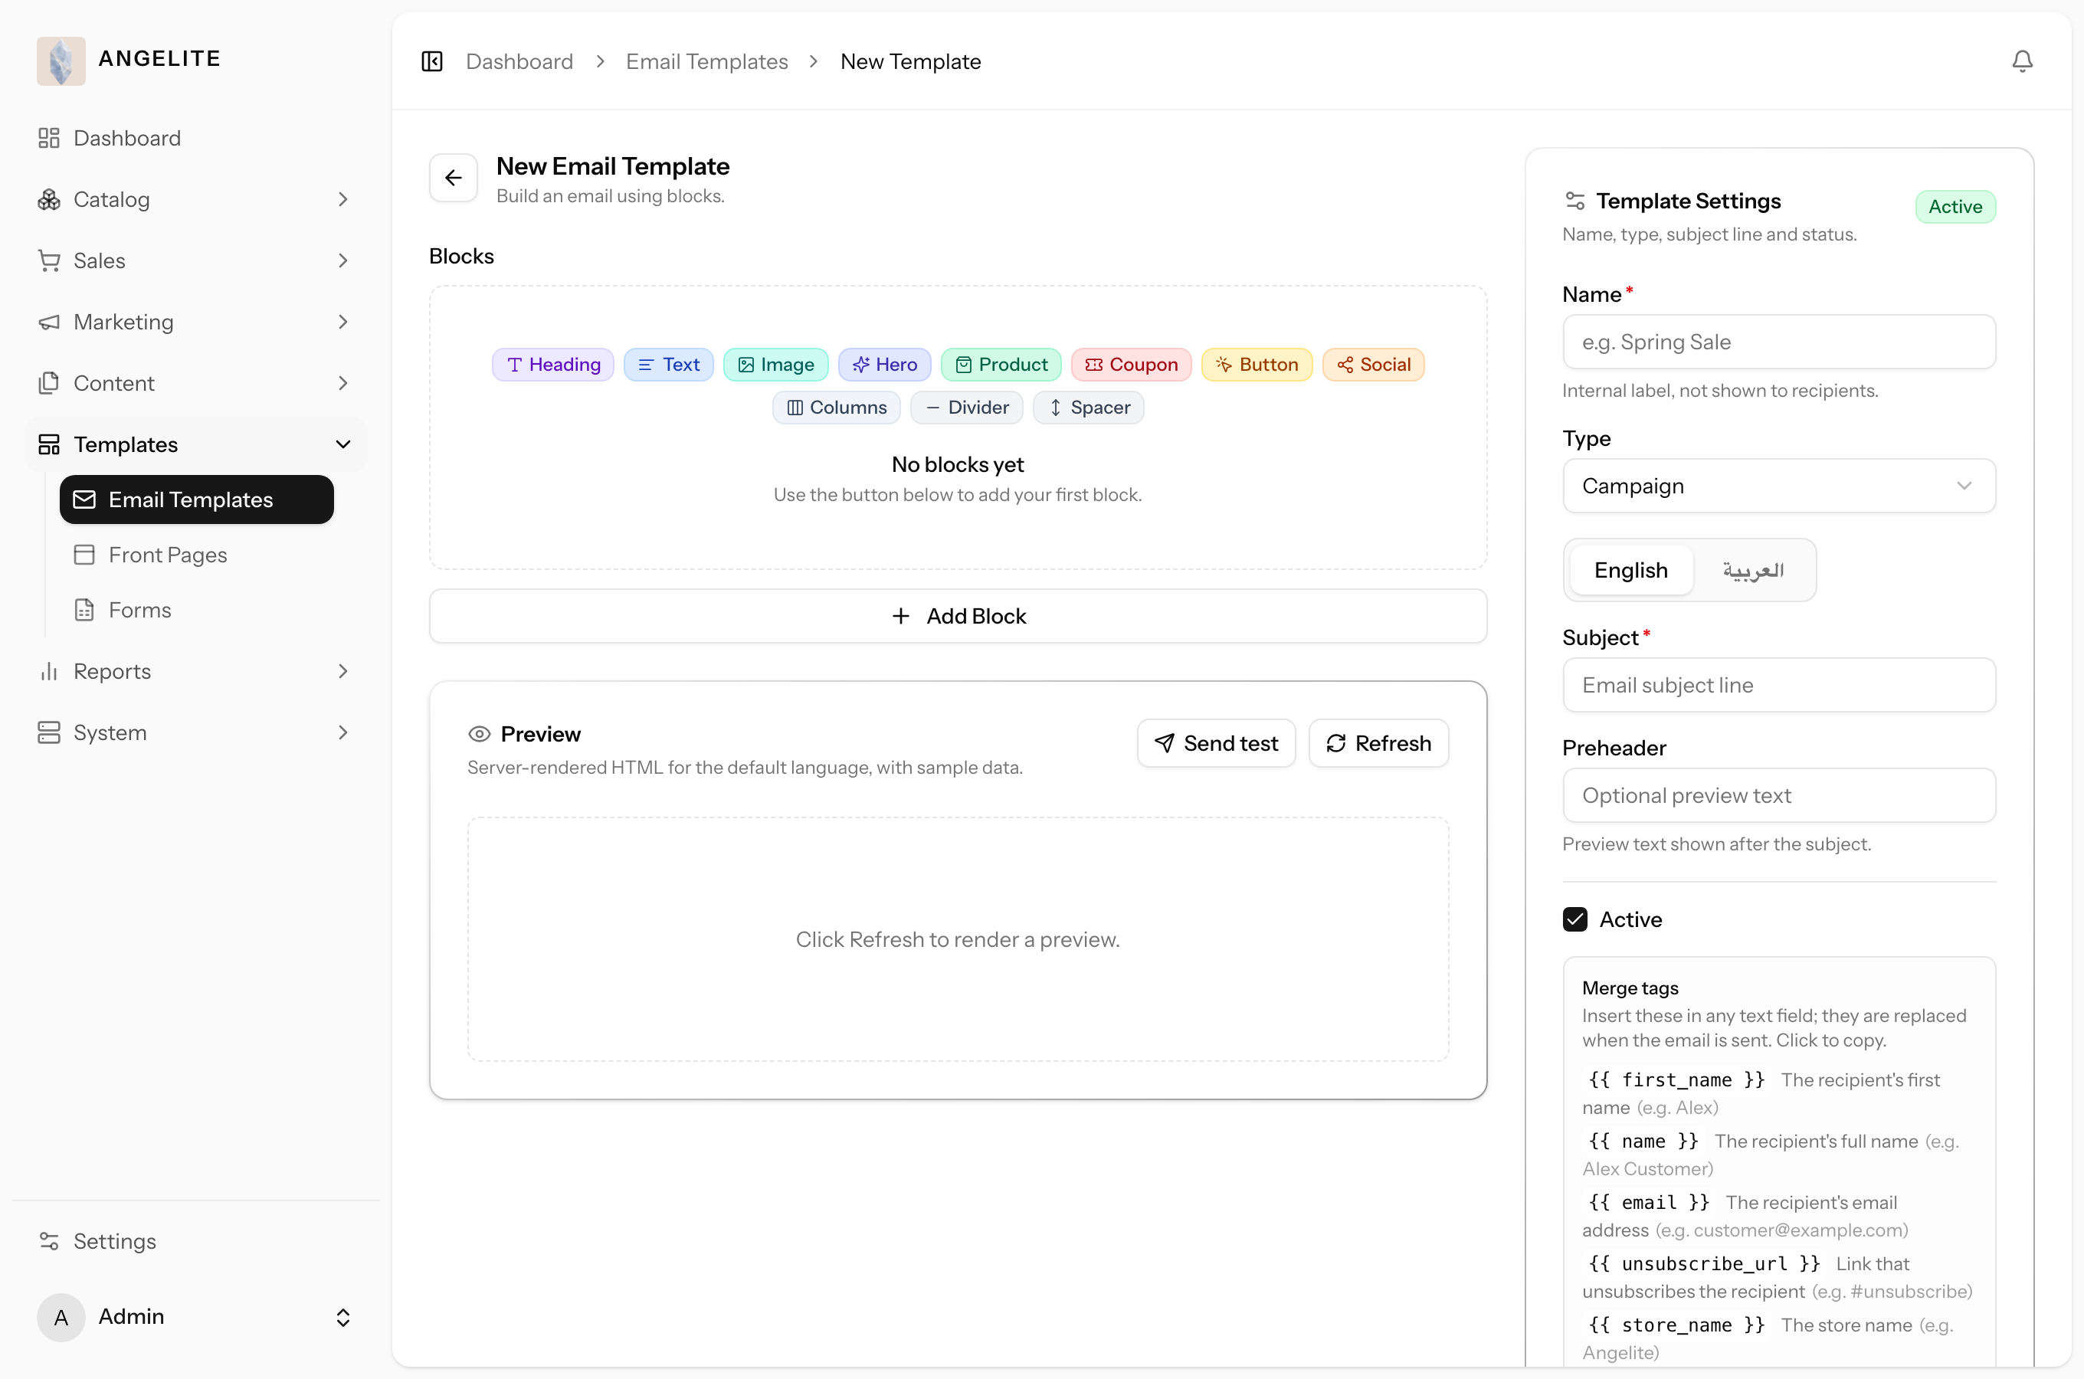Copy the {{ name }} merge tag
The width and height of the screenshot is (2084, 1379).
pos(1643,1142)
